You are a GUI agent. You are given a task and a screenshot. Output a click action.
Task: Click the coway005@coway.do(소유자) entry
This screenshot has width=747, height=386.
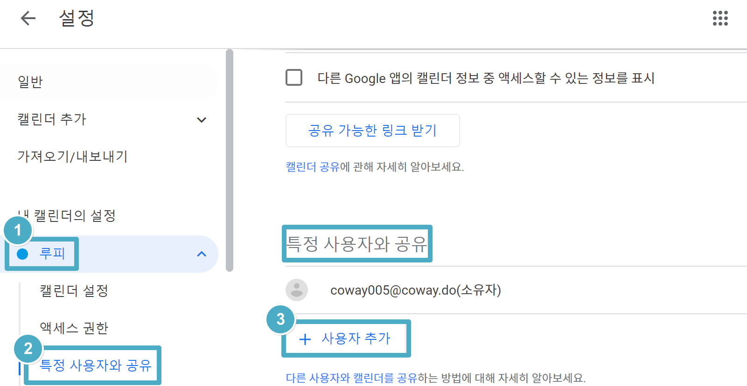pyautogui.click(x=415, y=290)
